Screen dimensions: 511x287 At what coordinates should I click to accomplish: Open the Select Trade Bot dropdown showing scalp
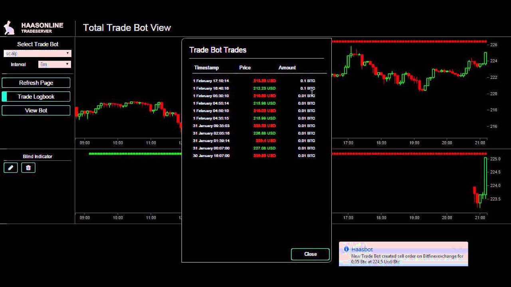pyautogui.click(x=38, y=53)
